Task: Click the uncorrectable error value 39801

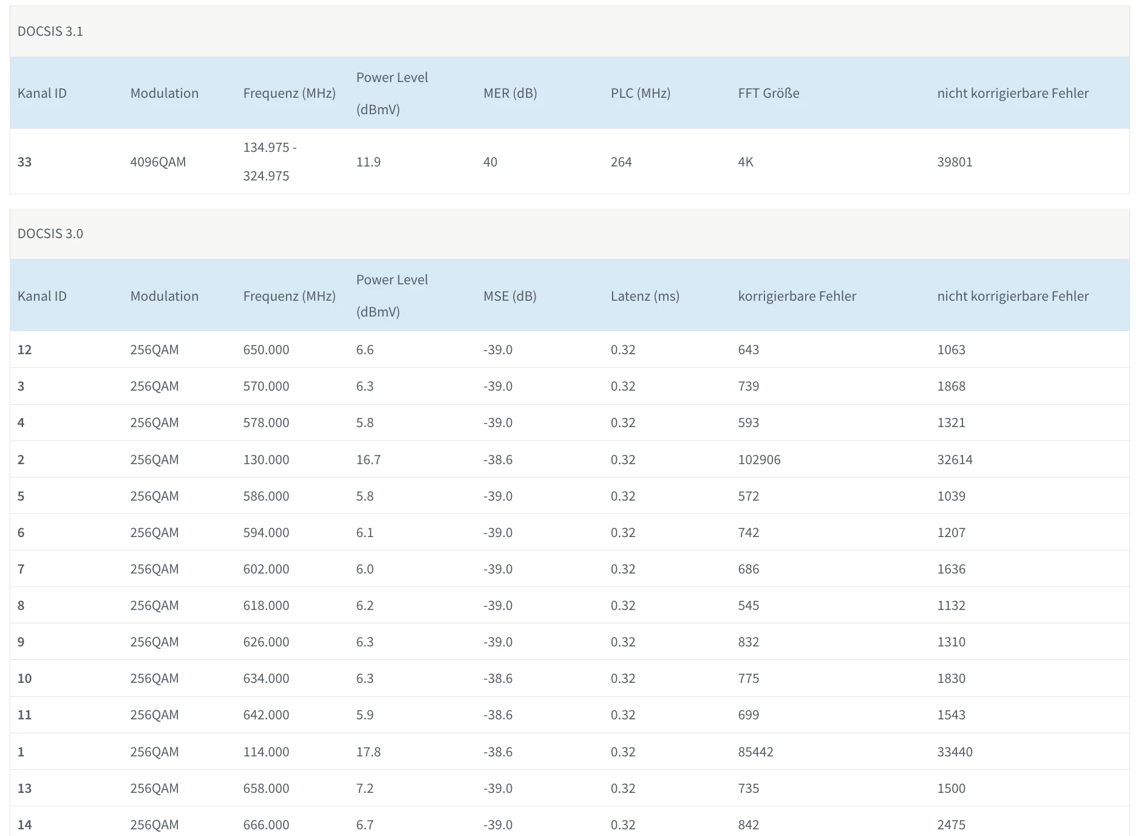Action: (x=955, y=162)
